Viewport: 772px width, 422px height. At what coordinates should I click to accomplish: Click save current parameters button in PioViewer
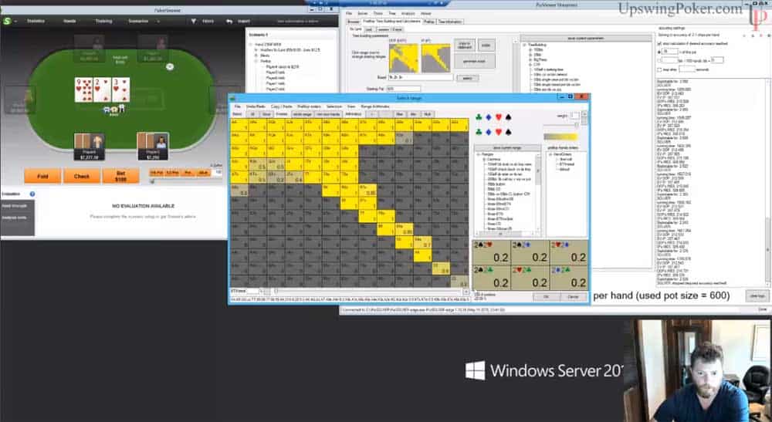[585, 39]
